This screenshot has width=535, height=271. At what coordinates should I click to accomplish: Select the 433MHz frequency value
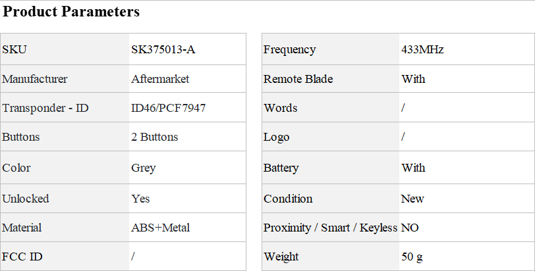422,50
